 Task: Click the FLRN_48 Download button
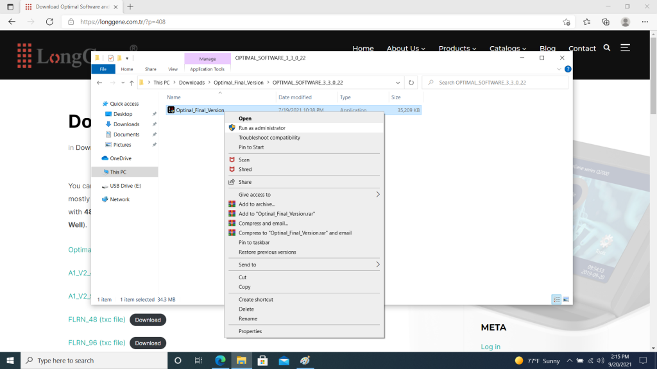(x=148, y=320)
